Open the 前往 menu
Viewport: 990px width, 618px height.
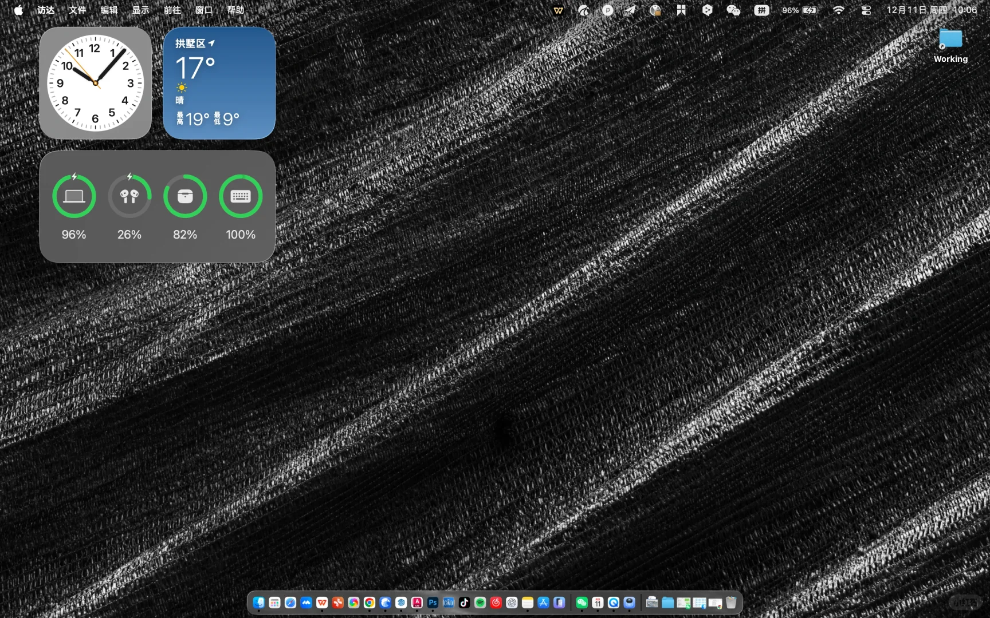(172, 10)
